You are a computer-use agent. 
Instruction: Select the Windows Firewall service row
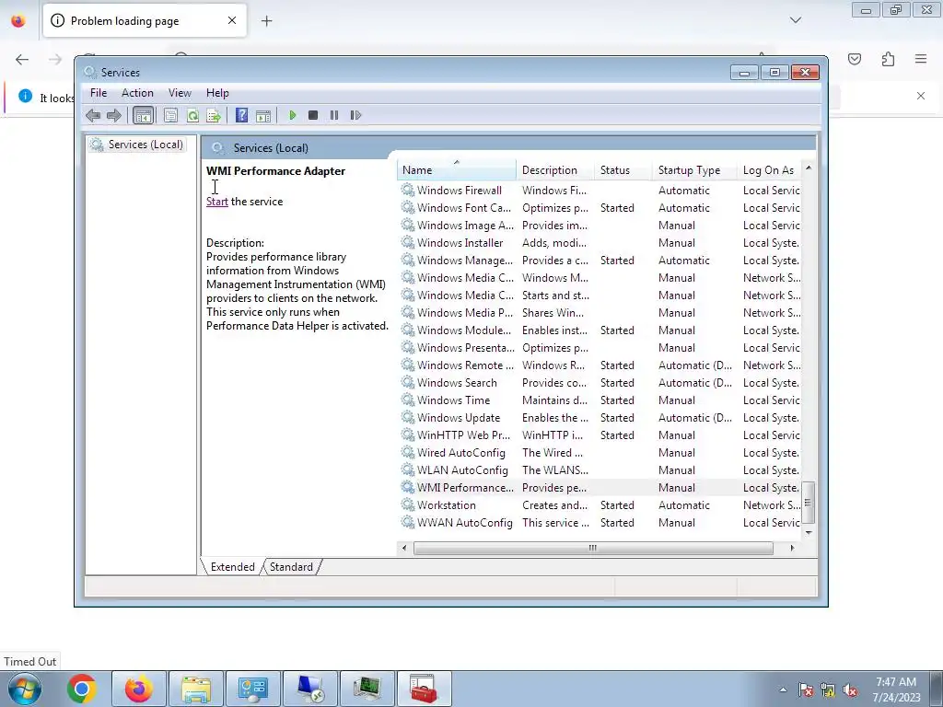click(600, 191)
